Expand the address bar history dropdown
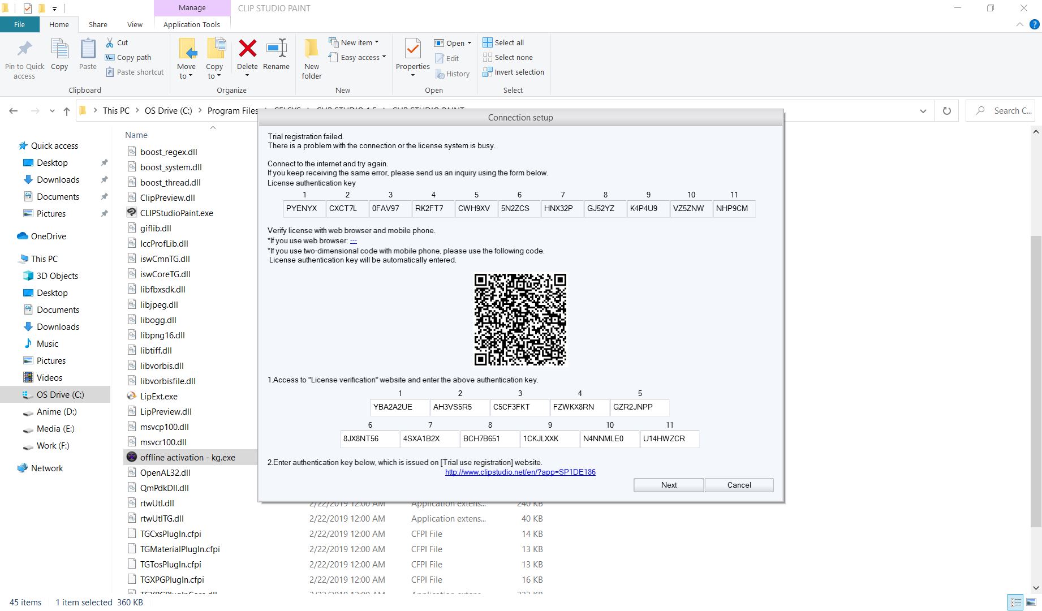Viewport: 1042px width, 611px height. [923, 111]
